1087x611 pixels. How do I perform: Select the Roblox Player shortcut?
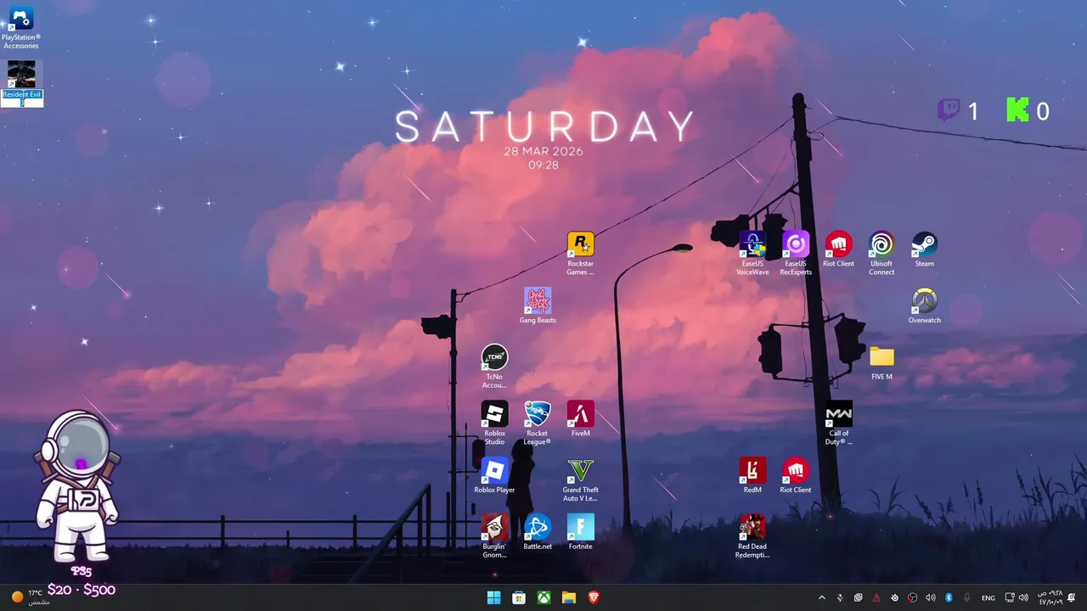tap(494, 475)
